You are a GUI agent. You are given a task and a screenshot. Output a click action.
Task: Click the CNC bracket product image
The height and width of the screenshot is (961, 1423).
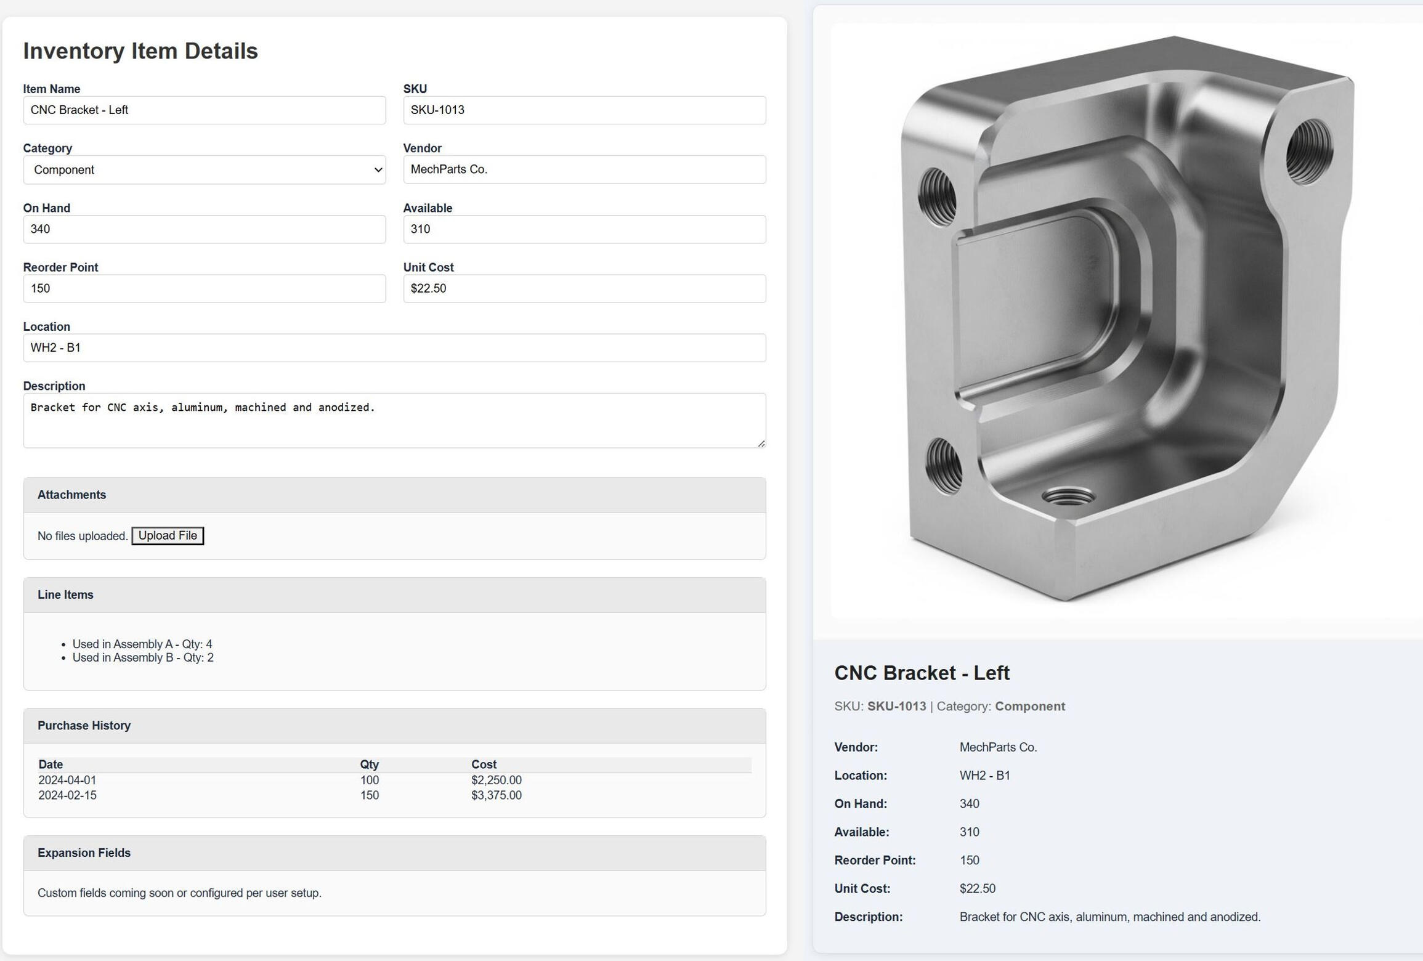click(1126, 320)
